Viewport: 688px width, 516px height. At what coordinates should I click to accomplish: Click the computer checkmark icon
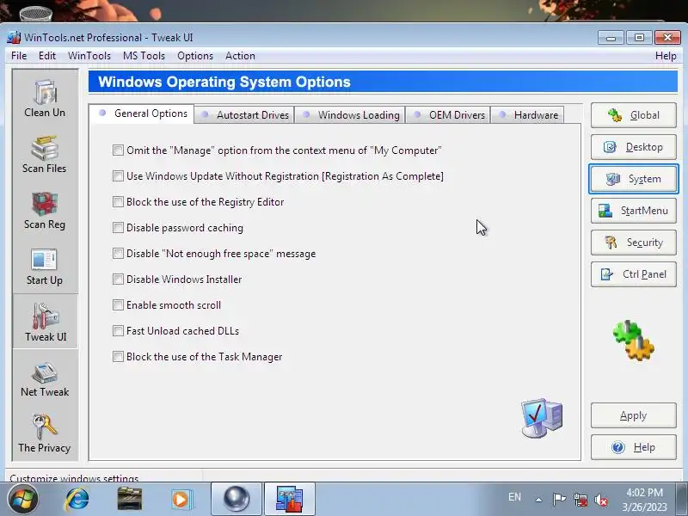click(542, 418)
